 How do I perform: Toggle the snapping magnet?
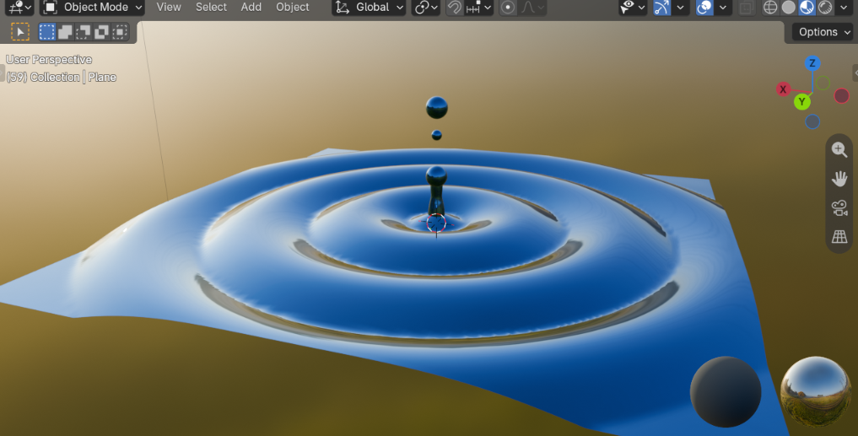click(454, 7)
